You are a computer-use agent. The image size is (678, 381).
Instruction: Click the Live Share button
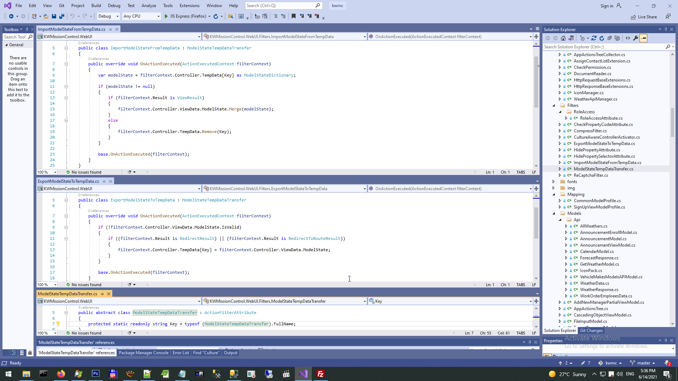(644, 17)
